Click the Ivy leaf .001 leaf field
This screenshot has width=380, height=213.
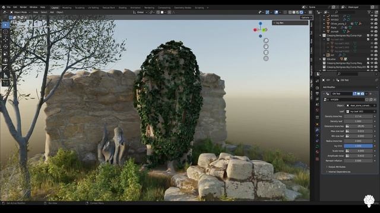coord(360,112)
